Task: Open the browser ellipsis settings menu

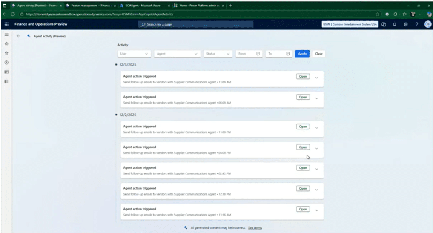Action: coord(421,14)
